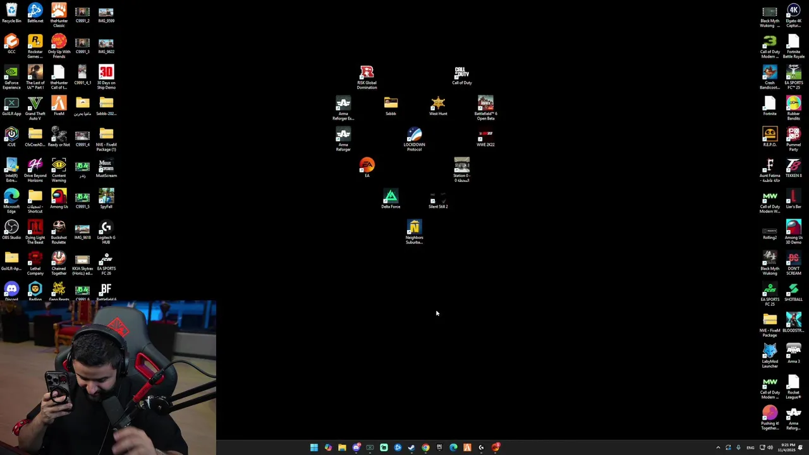Open the SpyFall desktop icon
The width and height of the screenshot is (809, 455).
tap(106, 198)
